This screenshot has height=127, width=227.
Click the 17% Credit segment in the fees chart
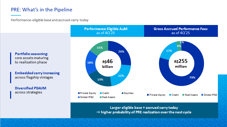pyautogui.click(x=169, y=51)
